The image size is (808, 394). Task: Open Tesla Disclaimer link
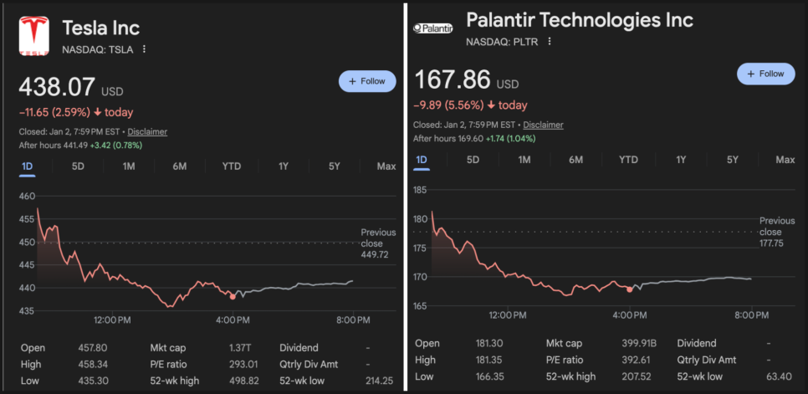coord(149,131)
